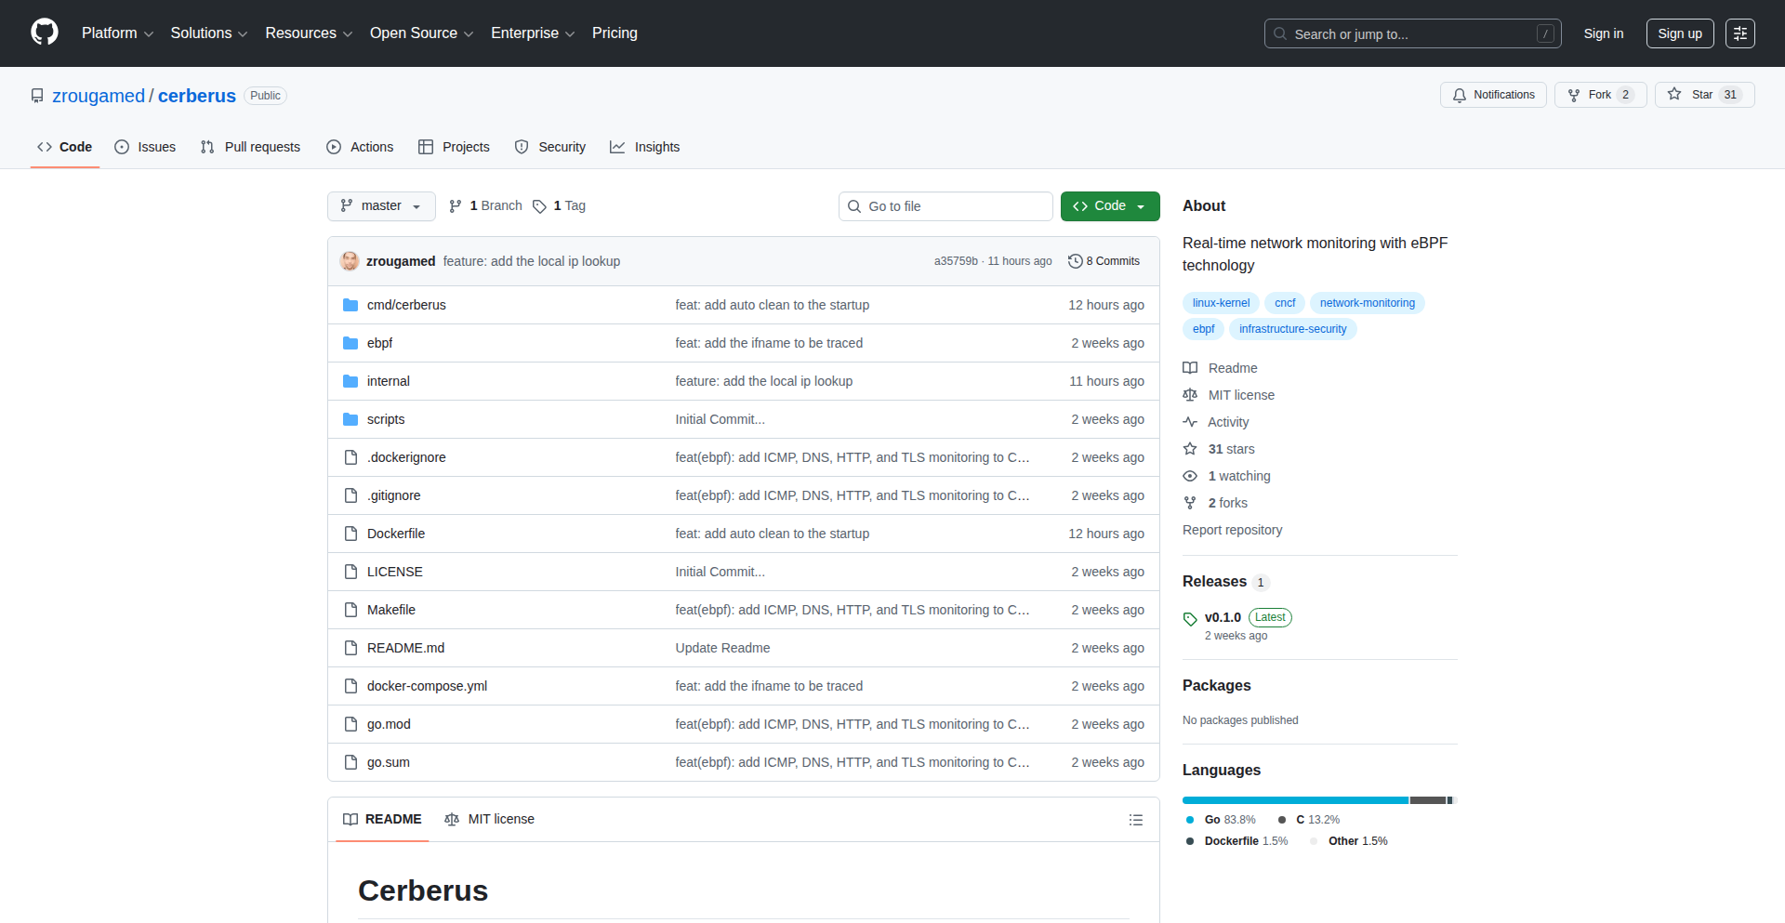Toggle the README outline list icon
The height and width of the screenshot is (923, 1785).
(1135, 819)
